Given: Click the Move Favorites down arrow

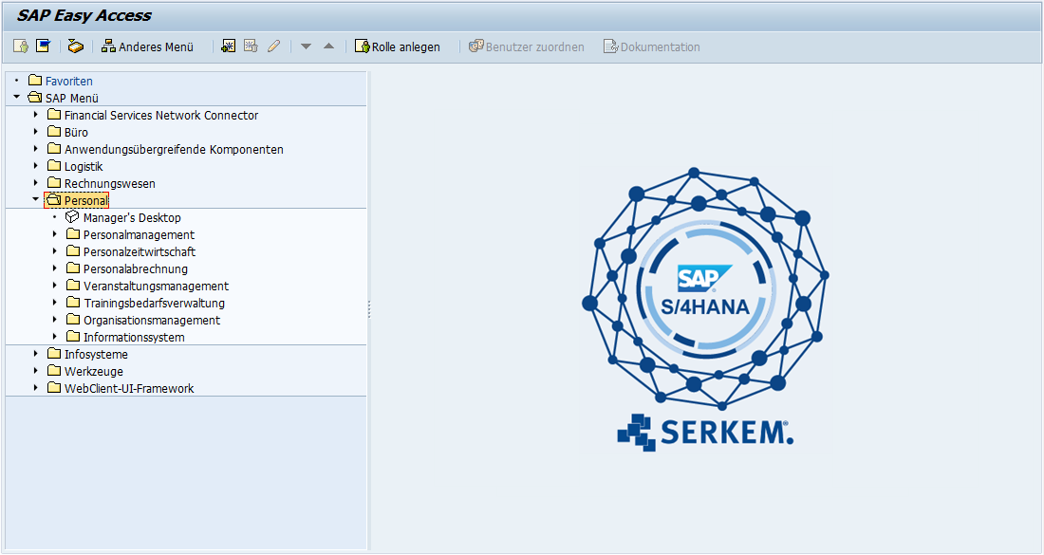Looking at the screenshot, I should click(x=306, y=46).
